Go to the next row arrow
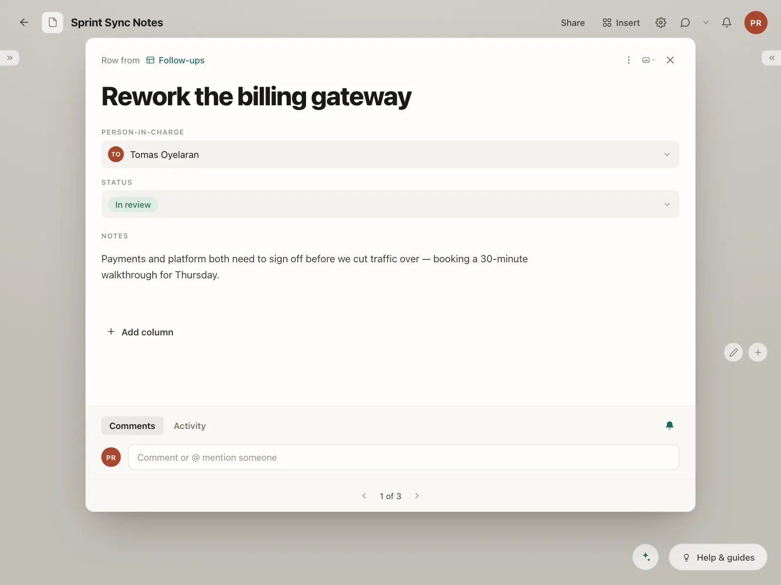Viewport: 781px width, 585px height. click(x=417, y=496)
